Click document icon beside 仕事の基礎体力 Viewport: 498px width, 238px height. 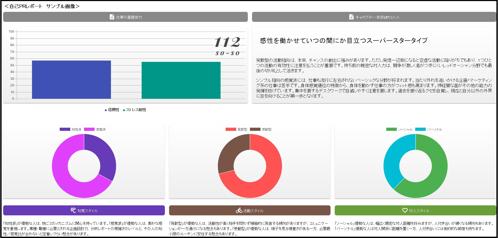(x=112, y=17)
